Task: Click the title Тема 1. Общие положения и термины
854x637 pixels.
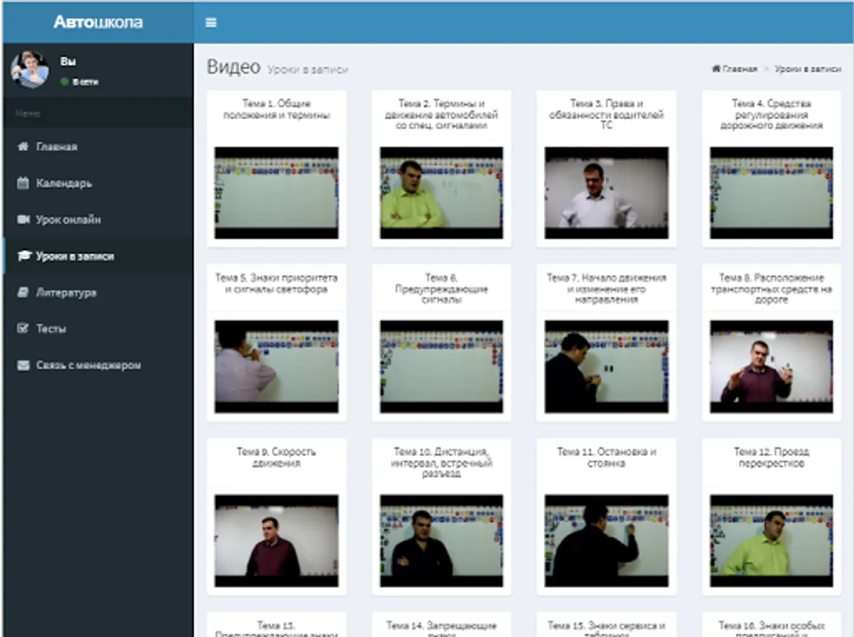Action: coord(276,109)
